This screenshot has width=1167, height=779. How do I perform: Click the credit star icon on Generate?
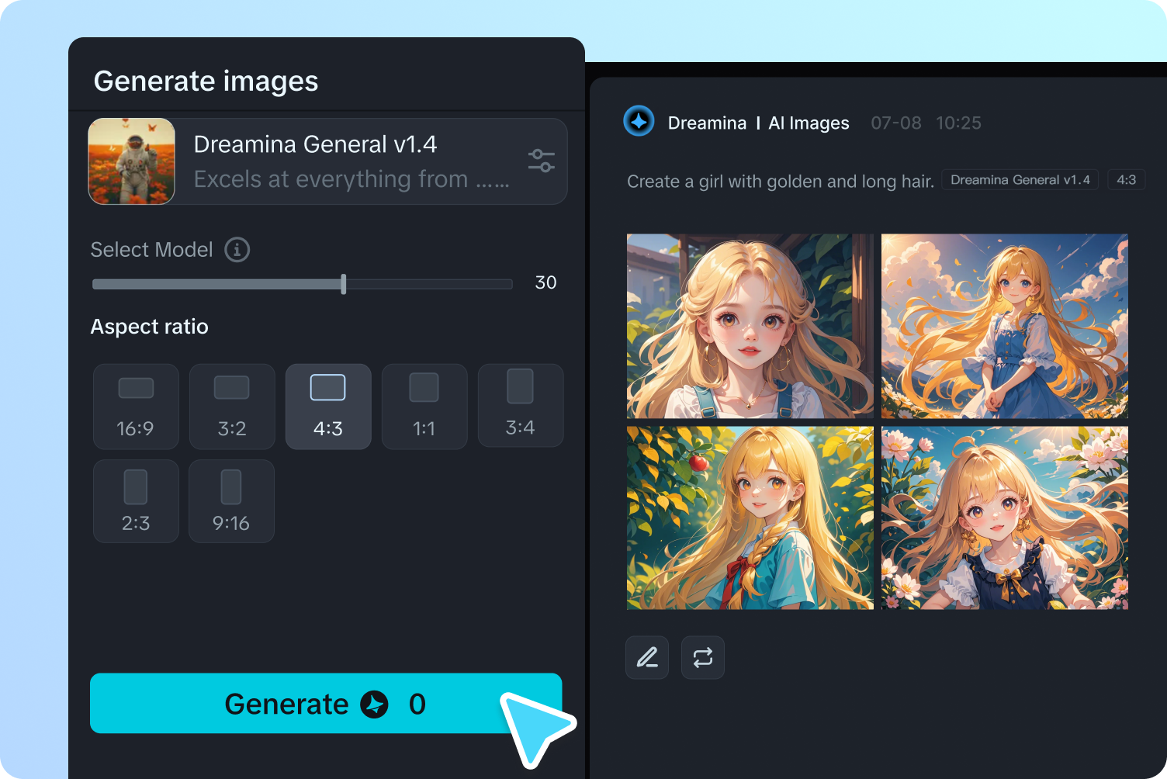coord(374,705)
